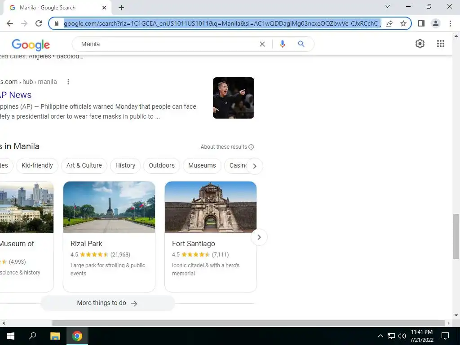
Task: Close the Manila - Google Search tab
Action: point(104,8)
